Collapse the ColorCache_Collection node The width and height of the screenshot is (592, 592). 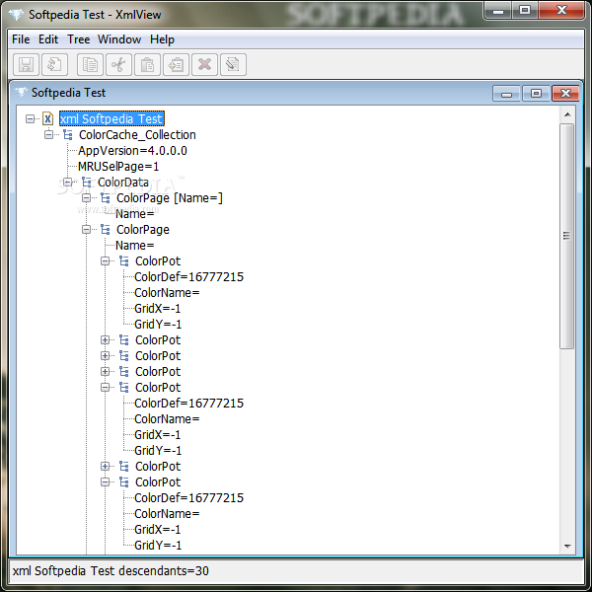(x=48, y=135)
